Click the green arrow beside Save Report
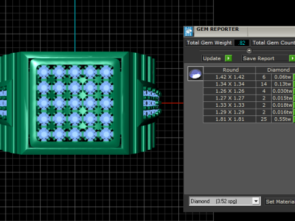 [x=292, y=58]
